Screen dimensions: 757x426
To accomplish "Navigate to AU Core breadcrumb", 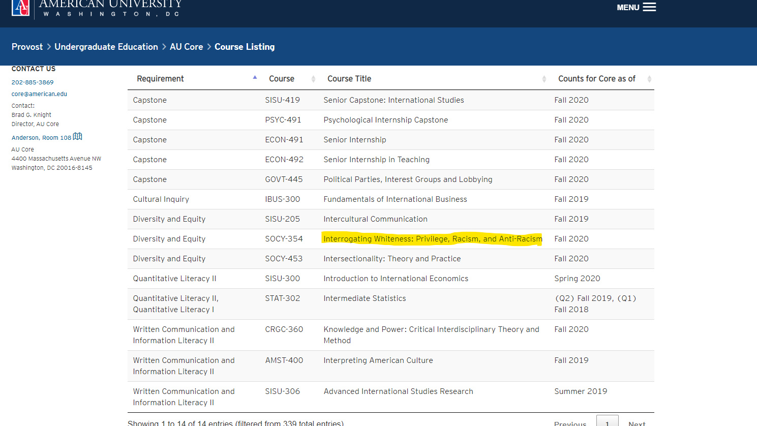I will [187, 47].
